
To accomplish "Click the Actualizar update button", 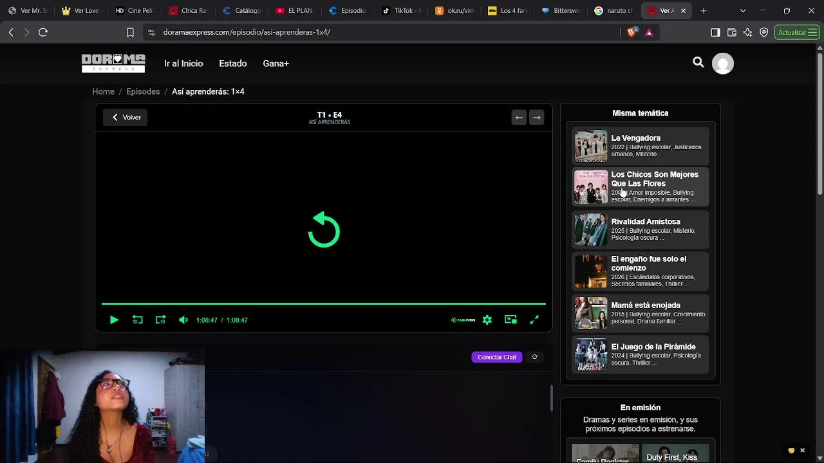I will [797, 32].
